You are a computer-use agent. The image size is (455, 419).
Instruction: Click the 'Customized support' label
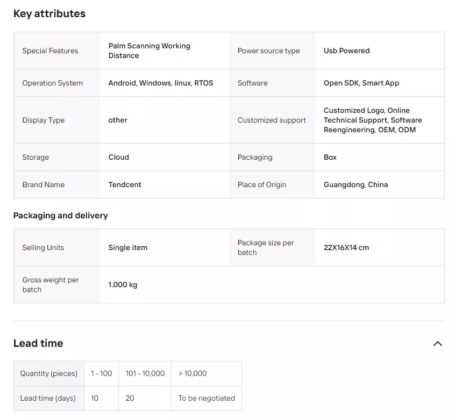(272, 120)
